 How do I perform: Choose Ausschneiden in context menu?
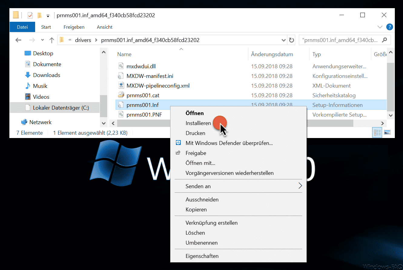(202, 200)
